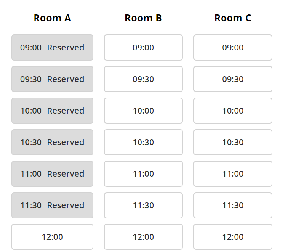Image resolution: width=291 pixels, height=252 pixels.
Task: Pick the 10:30 slot for Room B
Action: point(143,142)
